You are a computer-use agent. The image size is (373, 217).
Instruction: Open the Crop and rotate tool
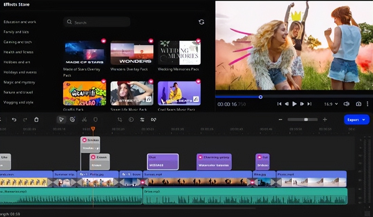(x=120, y=120)
